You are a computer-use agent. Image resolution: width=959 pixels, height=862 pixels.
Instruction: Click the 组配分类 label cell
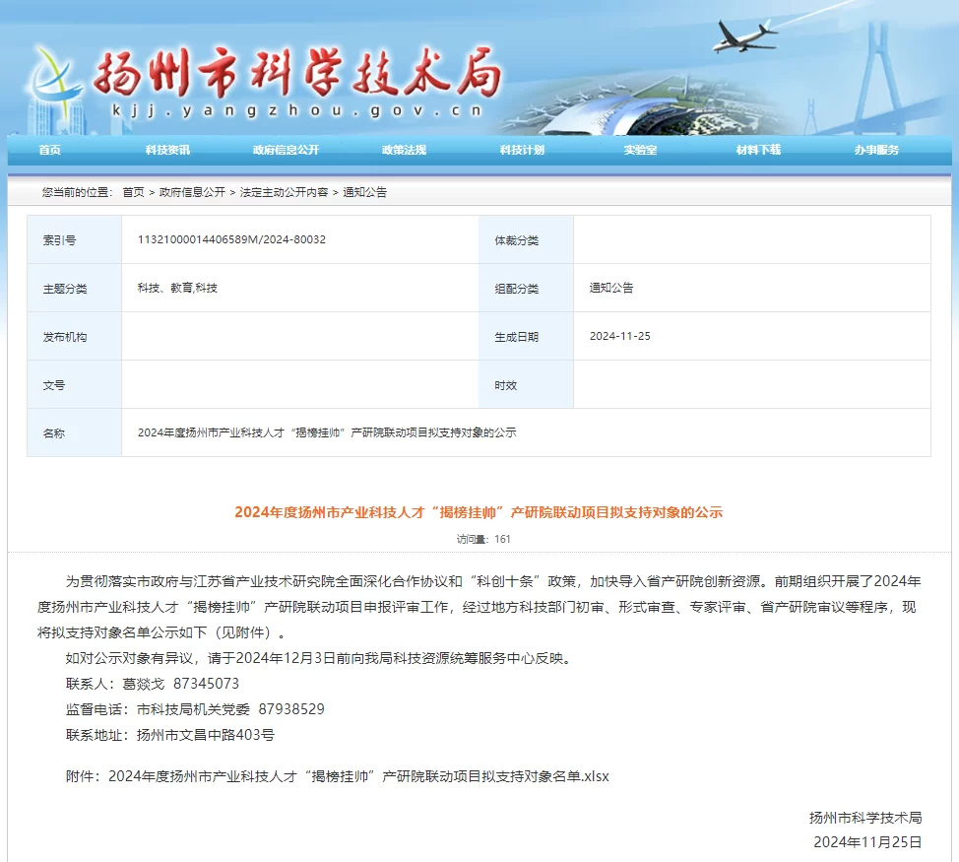(526, 288)
